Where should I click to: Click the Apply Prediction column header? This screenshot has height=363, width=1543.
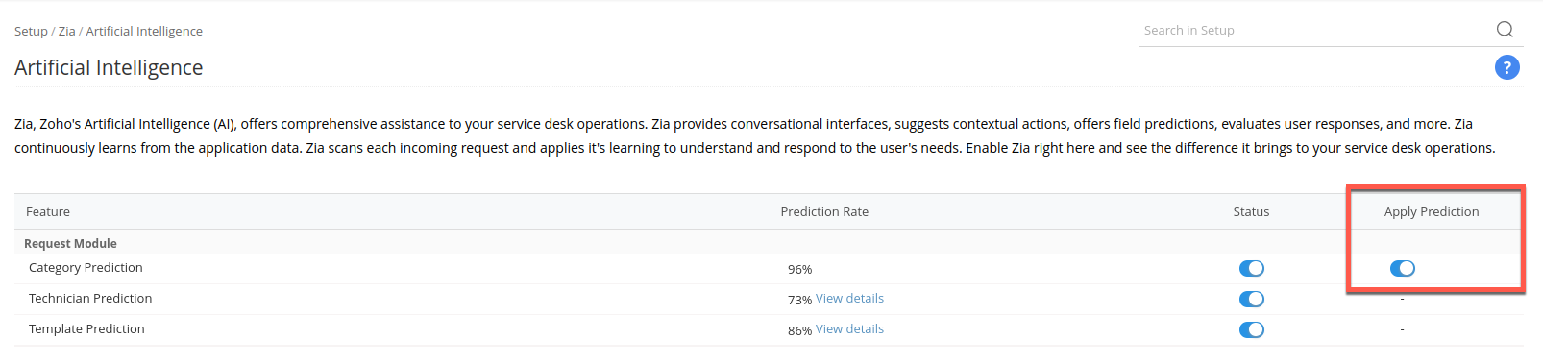click(1432, 211)
